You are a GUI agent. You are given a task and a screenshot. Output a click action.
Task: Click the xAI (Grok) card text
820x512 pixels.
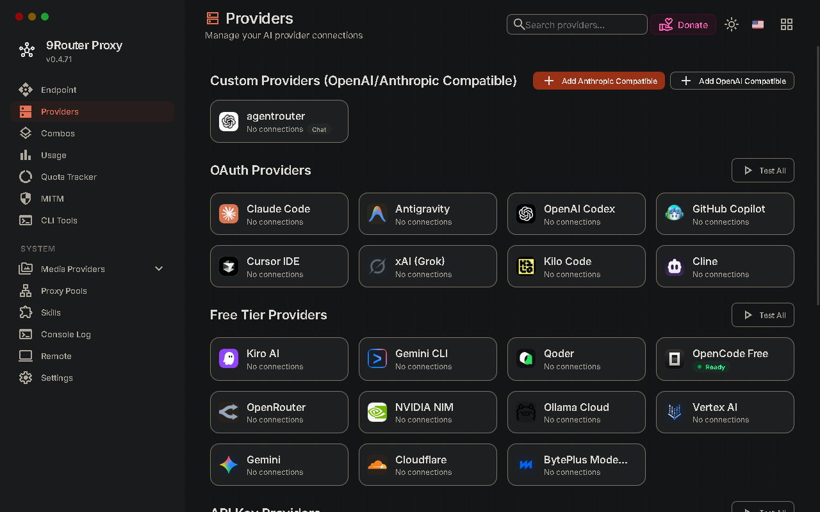(420, 261)
